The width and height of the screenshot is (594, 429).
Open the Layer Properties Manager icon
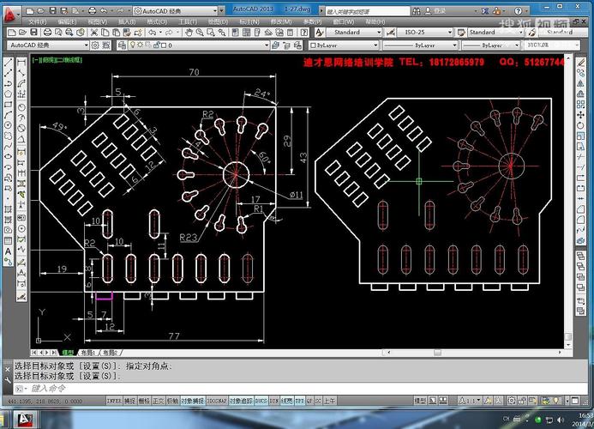122,45
